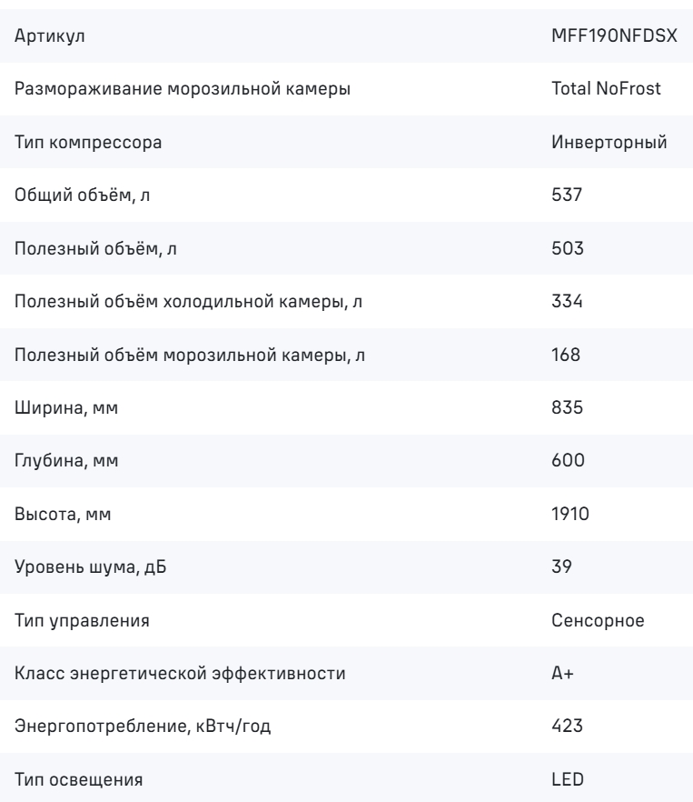Viewport: 693px width, 802px height.
Task: Click the Глубина, мм label
Action: point(66,461)
